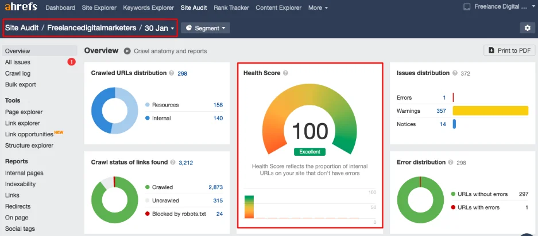Open Bulk export in the sidebar
This screenshot has width=538, height=236.
(x=21, y=85)
